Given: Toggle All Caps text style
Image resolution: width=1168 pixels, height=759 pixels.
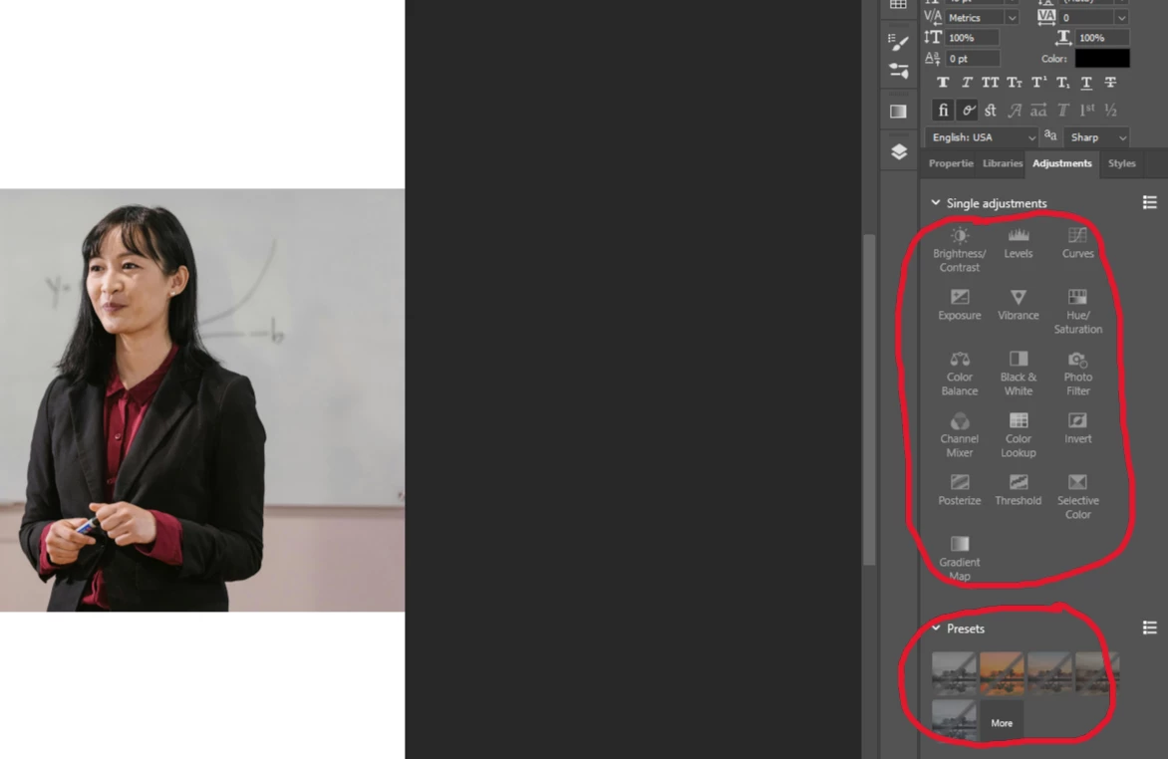Looking at the screenshot, I should [990, 83].
